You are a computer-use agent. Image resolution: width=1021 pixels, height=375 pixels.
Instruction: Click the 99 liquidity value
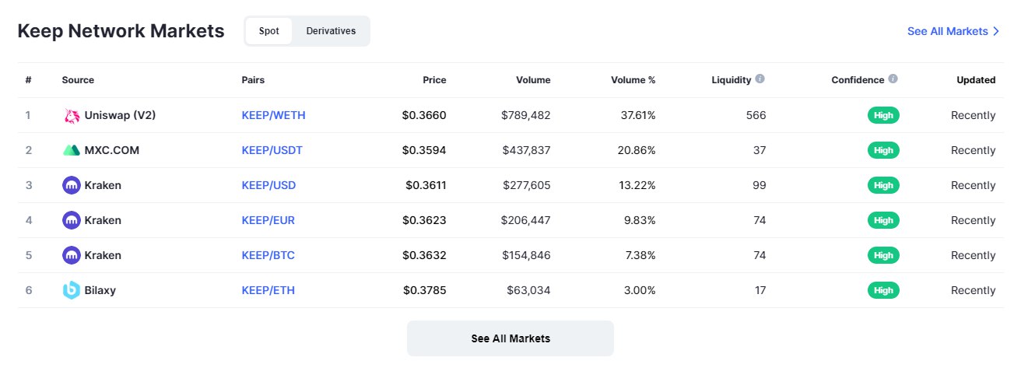click(759, 185)
